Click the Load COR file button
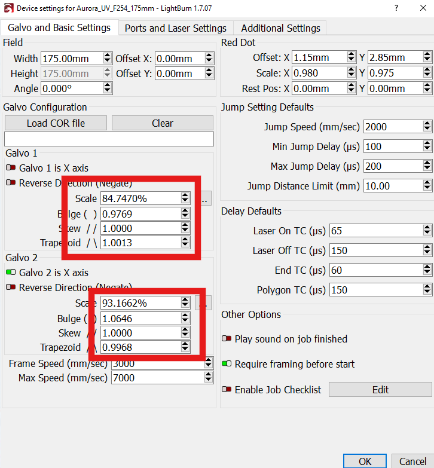The width and height of the screenshot is (434, 468). pos(56,123)
